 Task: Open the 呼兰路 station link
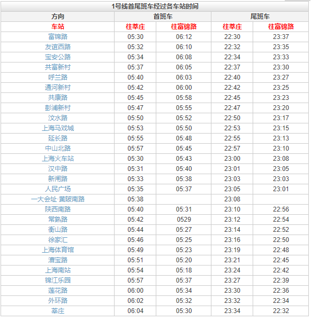click(58, 77)
